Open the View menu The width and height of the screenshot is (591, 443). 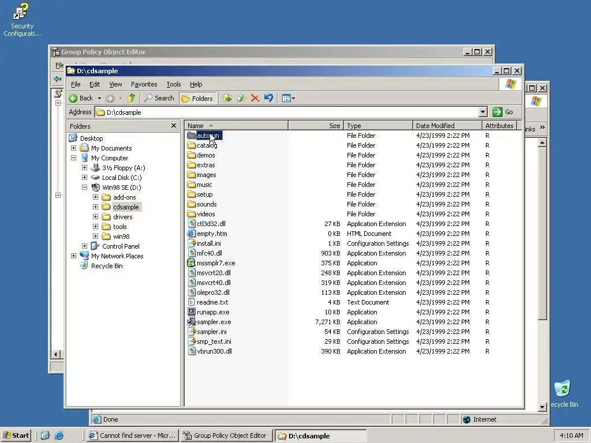coord(115,84)
